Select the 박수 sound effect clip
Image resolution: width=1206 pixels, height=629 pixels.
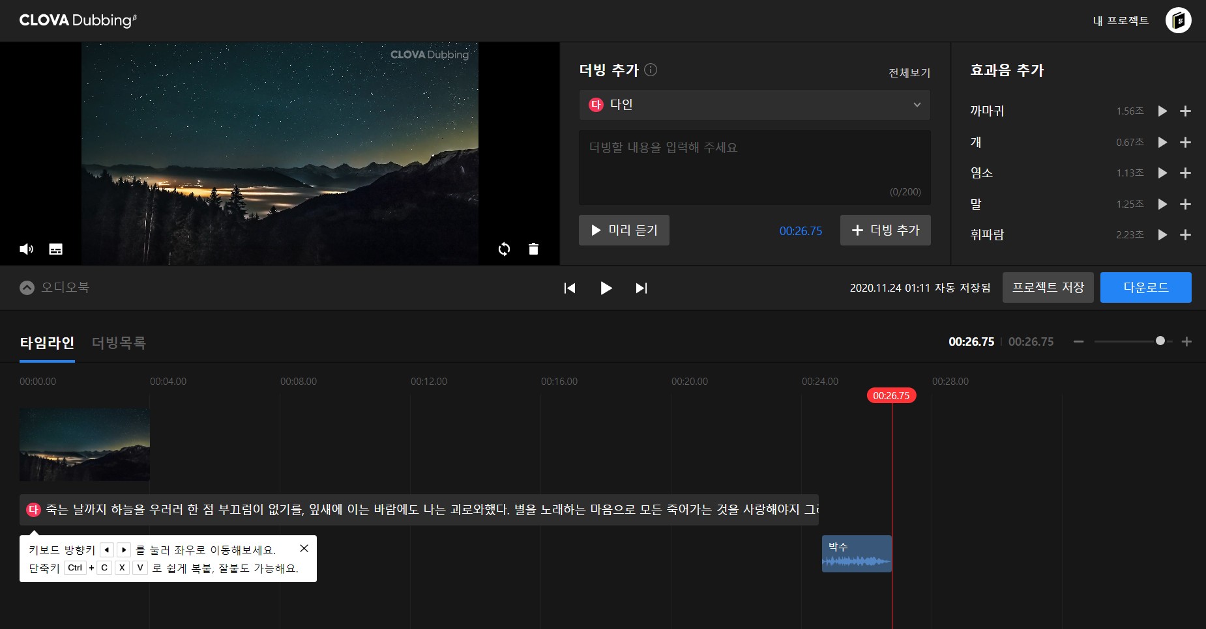pyautogui.click(x=857, y=554)
